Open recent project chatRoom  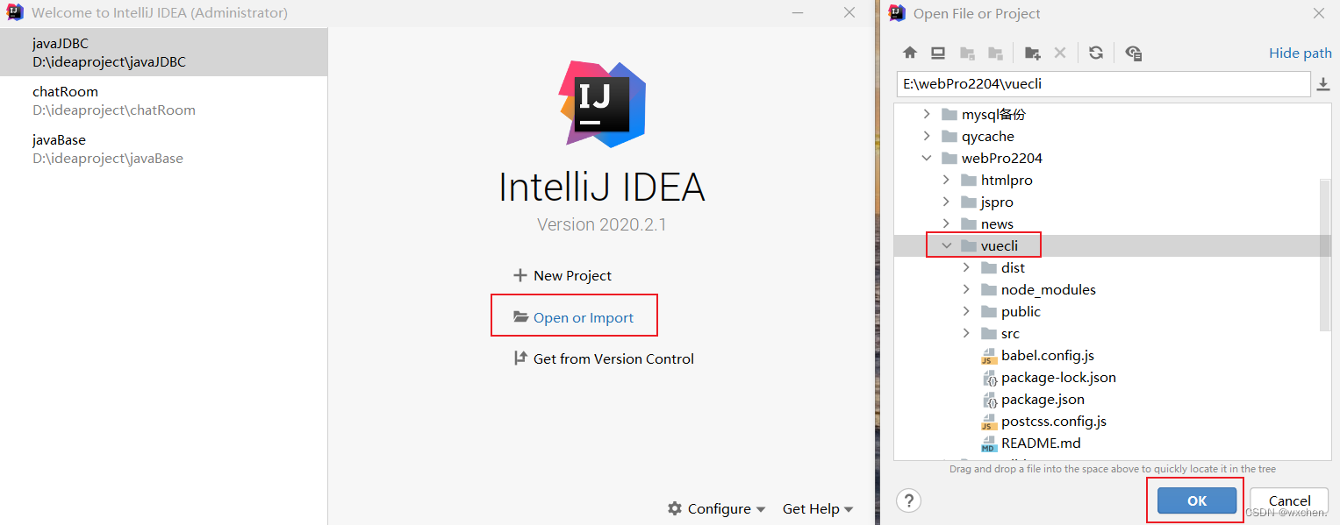click(163, 101)
